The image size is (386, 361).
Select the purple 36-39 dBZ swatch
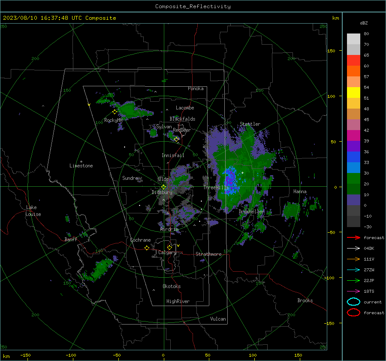(x=353, y=146)
